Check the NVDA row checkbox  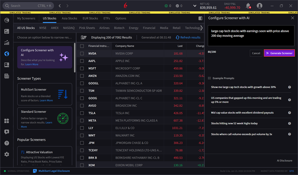tap(82, 54)
